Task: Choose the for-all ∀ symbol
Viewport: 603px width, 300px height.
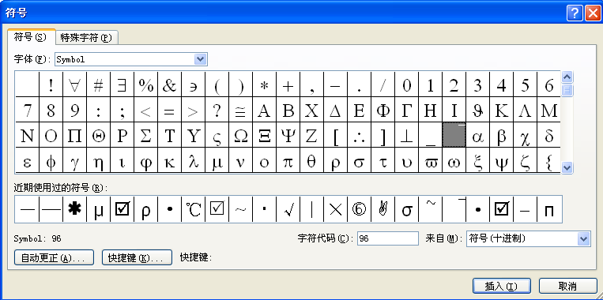Action: click(x=74, y=85)
